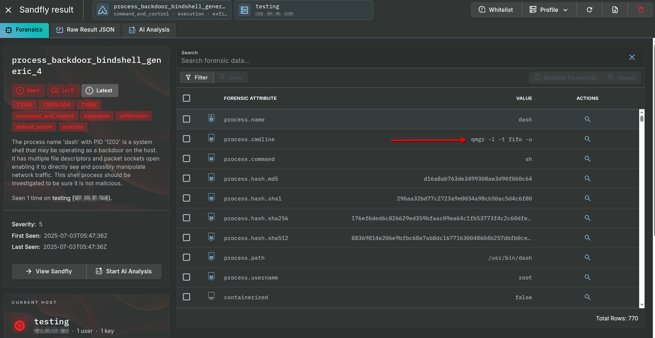Click search action icon for process.command

tap(587, 159)
